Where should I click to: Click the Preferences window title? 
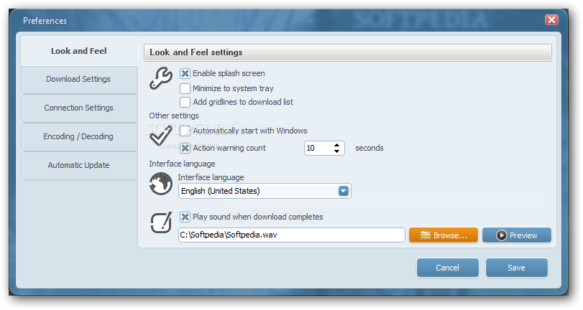click(x=45, y=21)
